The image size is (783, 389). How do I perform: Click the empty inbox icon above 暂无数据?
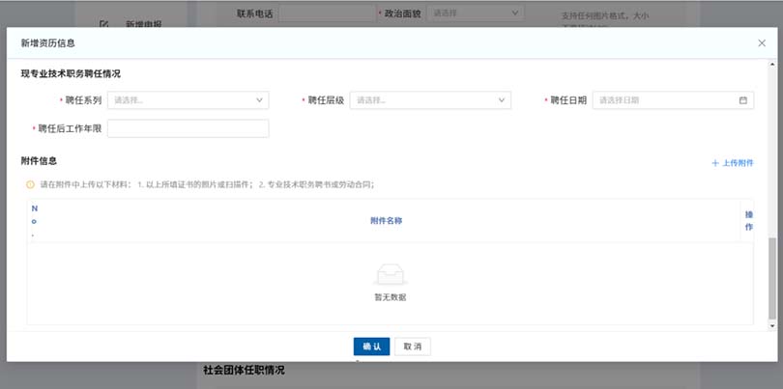tap(390, 274)
